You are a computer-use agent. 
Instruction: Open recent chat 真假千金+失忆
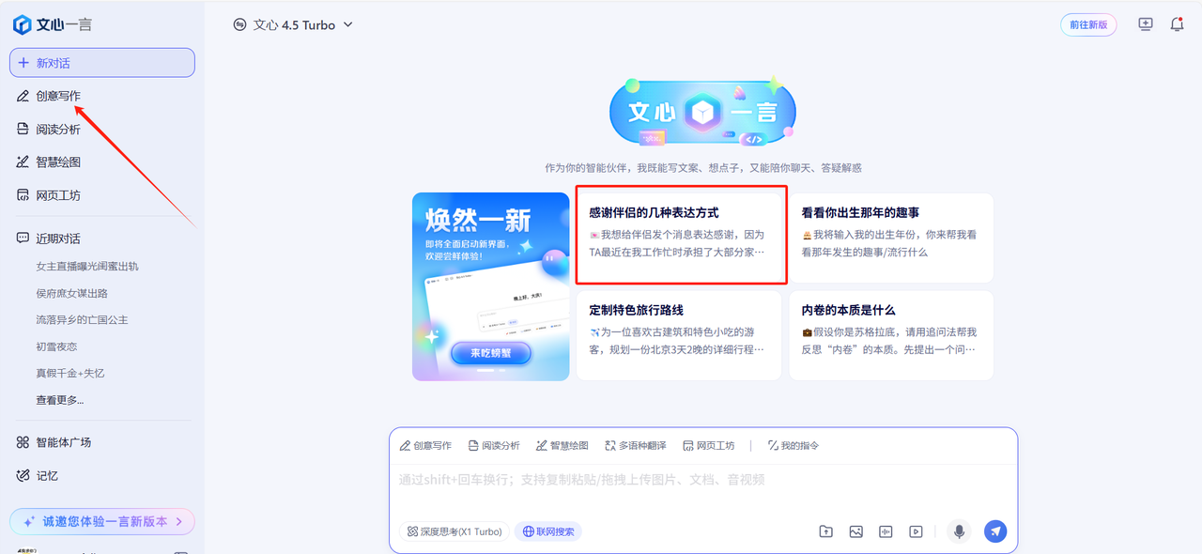[70, 373]
